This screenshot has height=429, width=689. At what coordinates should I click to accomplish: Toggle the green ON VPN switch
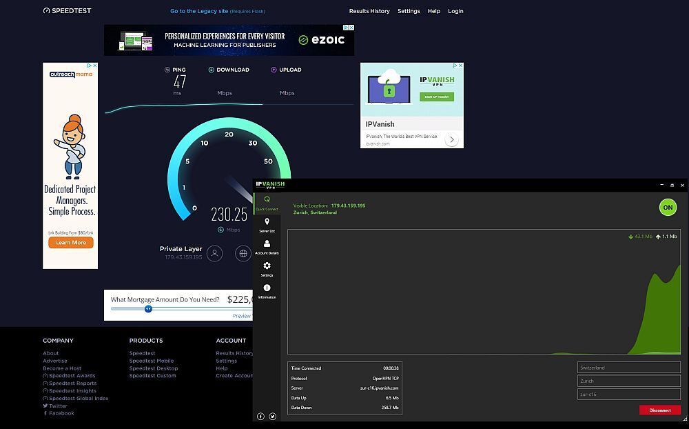tap(668, 207)
